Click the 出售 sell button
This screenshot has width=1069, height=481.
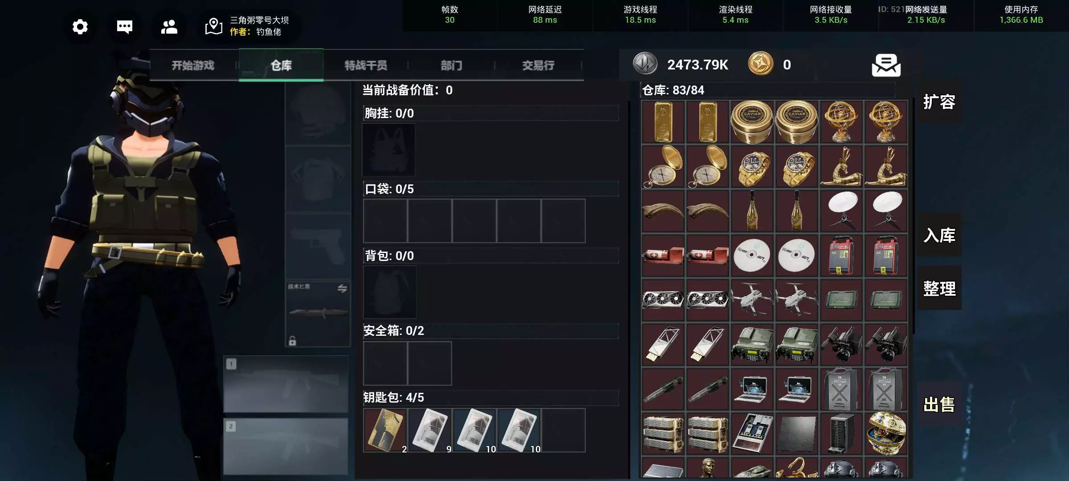click(939, 404)
